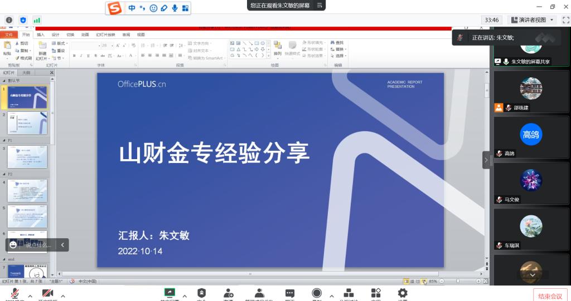Image resolution: width=571 pixels, height=301 pixels.
Task: Collapse the participant video side panel
Action: [x=486, y=160]
